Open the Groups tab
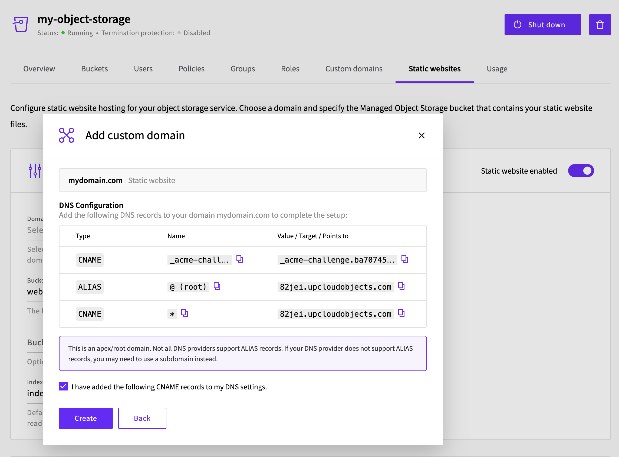The width and height of the screenshot is (619, 457). pyautogui.click(x=243, y=69)
